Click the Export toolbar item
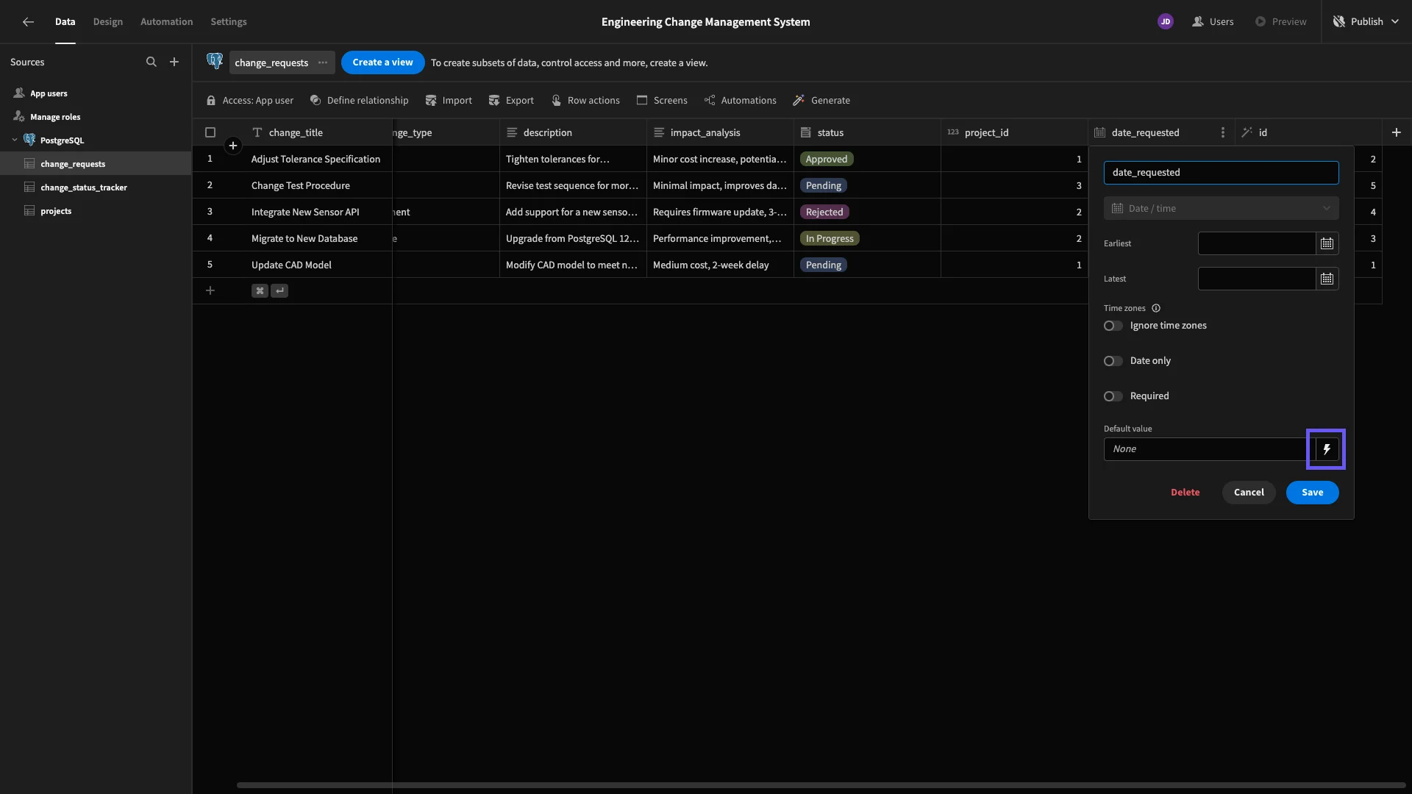Image resolution: width=1412 pixels, height=794 pixels. tap(511, 100)
